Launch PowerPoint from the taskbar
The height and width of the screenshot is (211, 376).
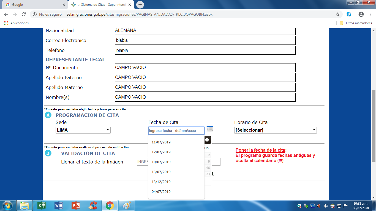(x=75, y=206)
